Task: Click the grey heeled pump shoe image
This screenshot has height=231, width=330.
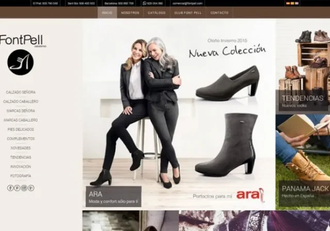Action: (x=227, y=84)
